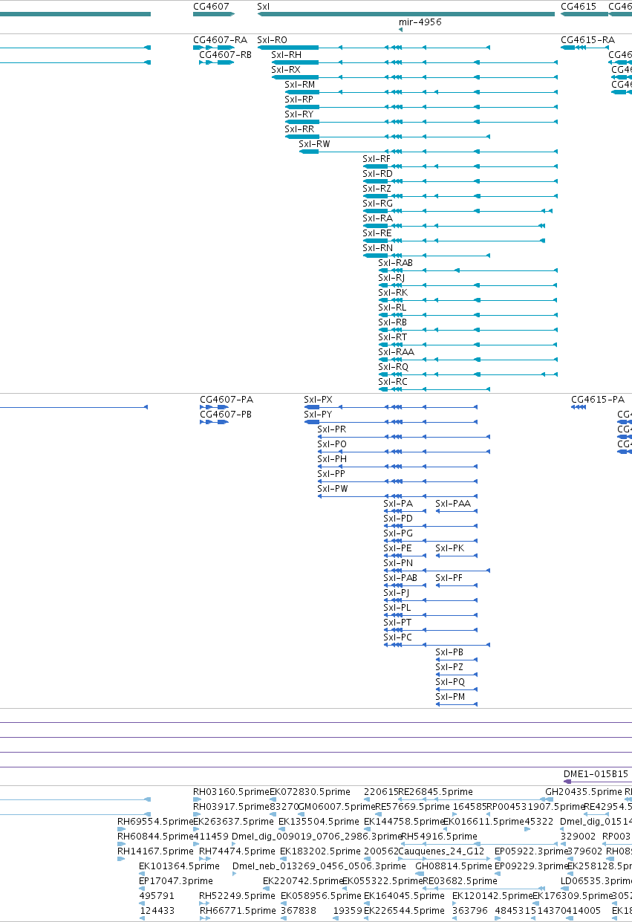Select transcript Sxl-RR
The width and height of the screenshot is (632, 922).
[x=299, y=129]
